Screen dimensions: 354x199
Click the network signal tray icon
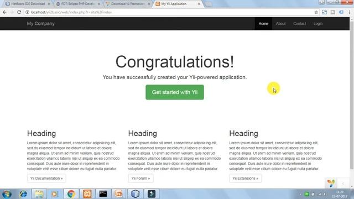(x=319, y=194)
